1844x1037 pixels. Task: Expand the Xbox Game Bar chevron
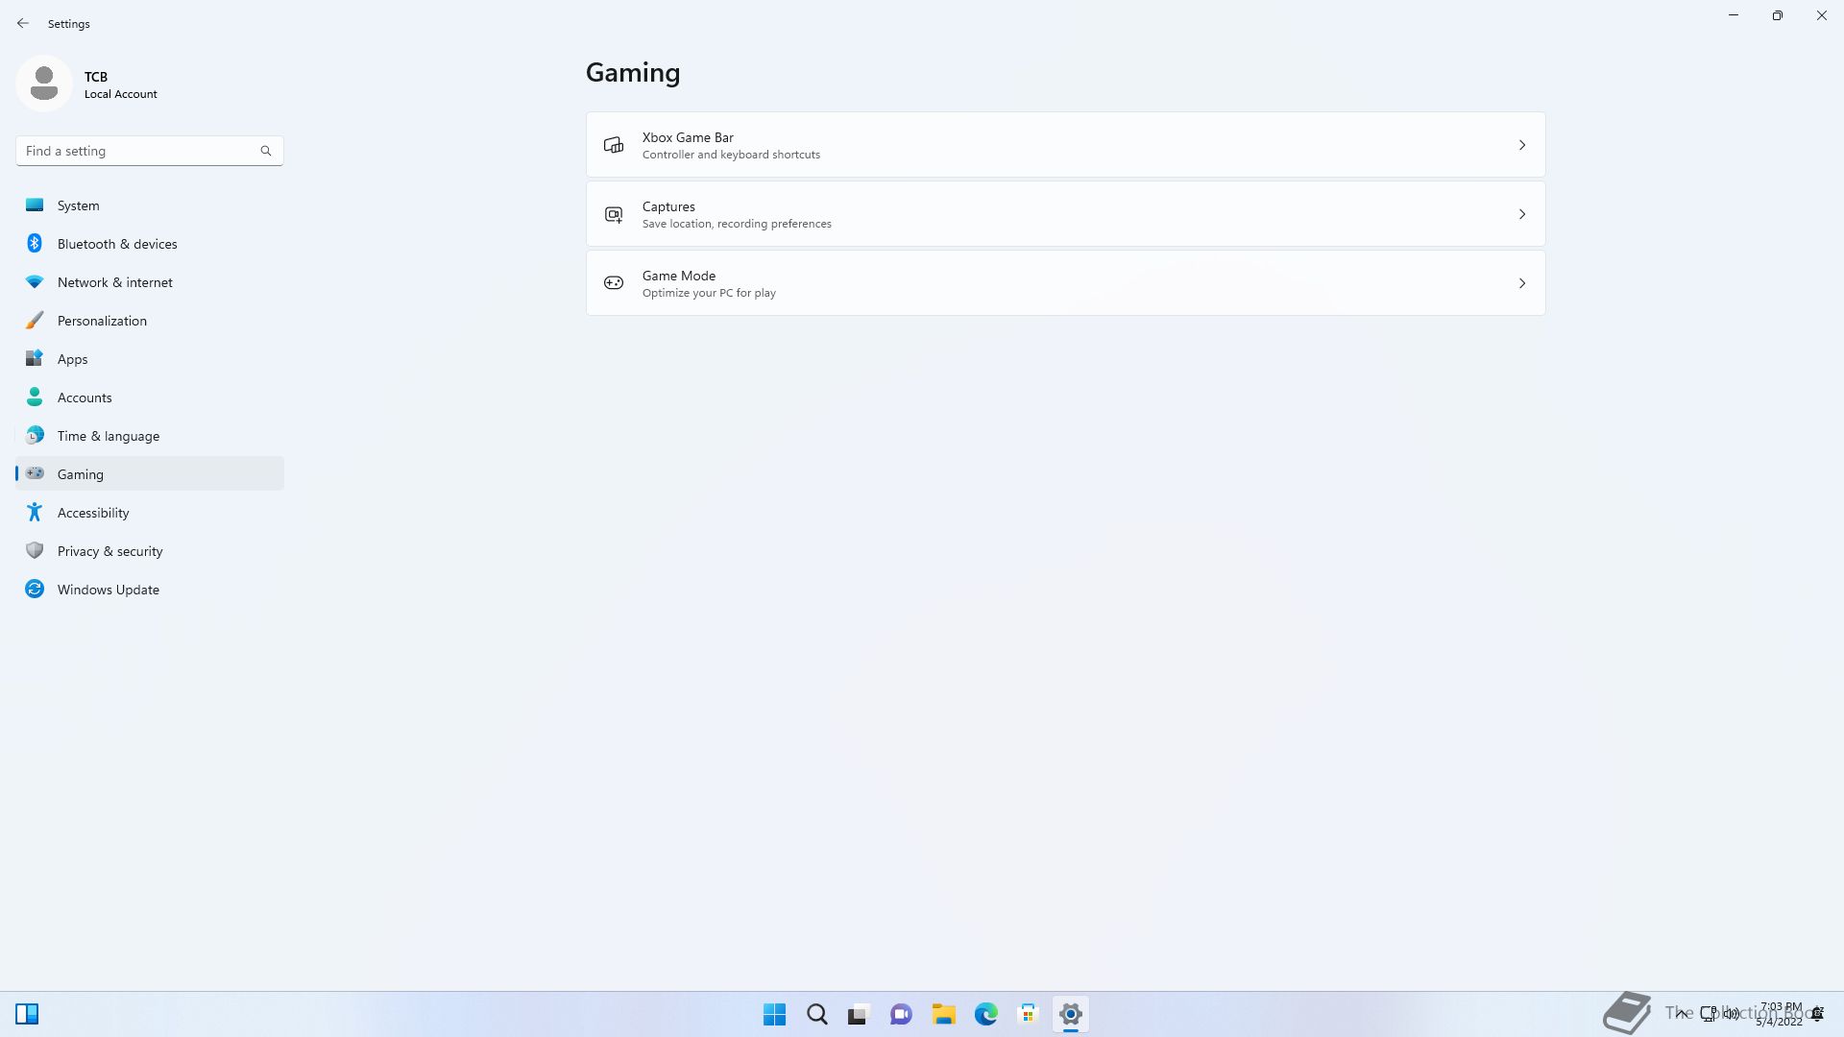tap(1522, 145)
